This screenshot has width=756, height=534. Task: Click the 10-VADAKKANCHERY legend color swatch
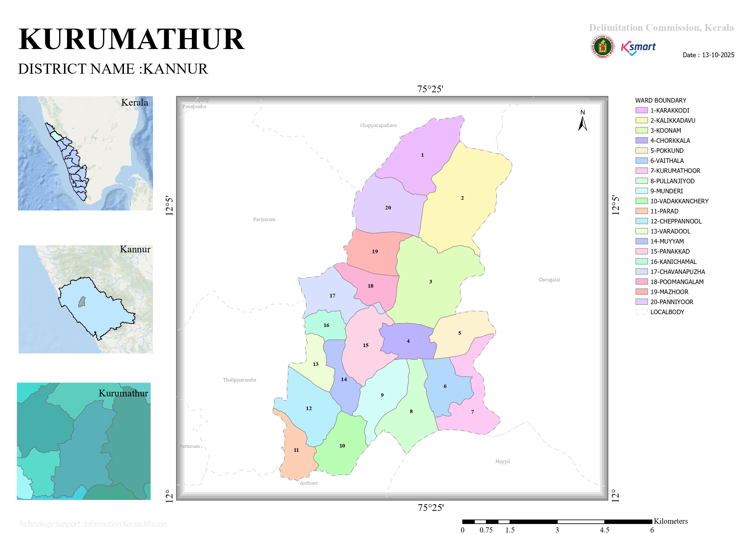click(x=641, y=201)
